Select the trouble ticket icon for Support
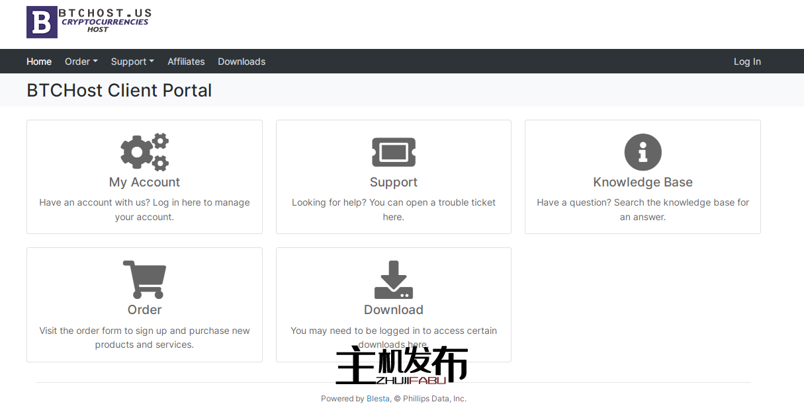 (x=393, y=151)
